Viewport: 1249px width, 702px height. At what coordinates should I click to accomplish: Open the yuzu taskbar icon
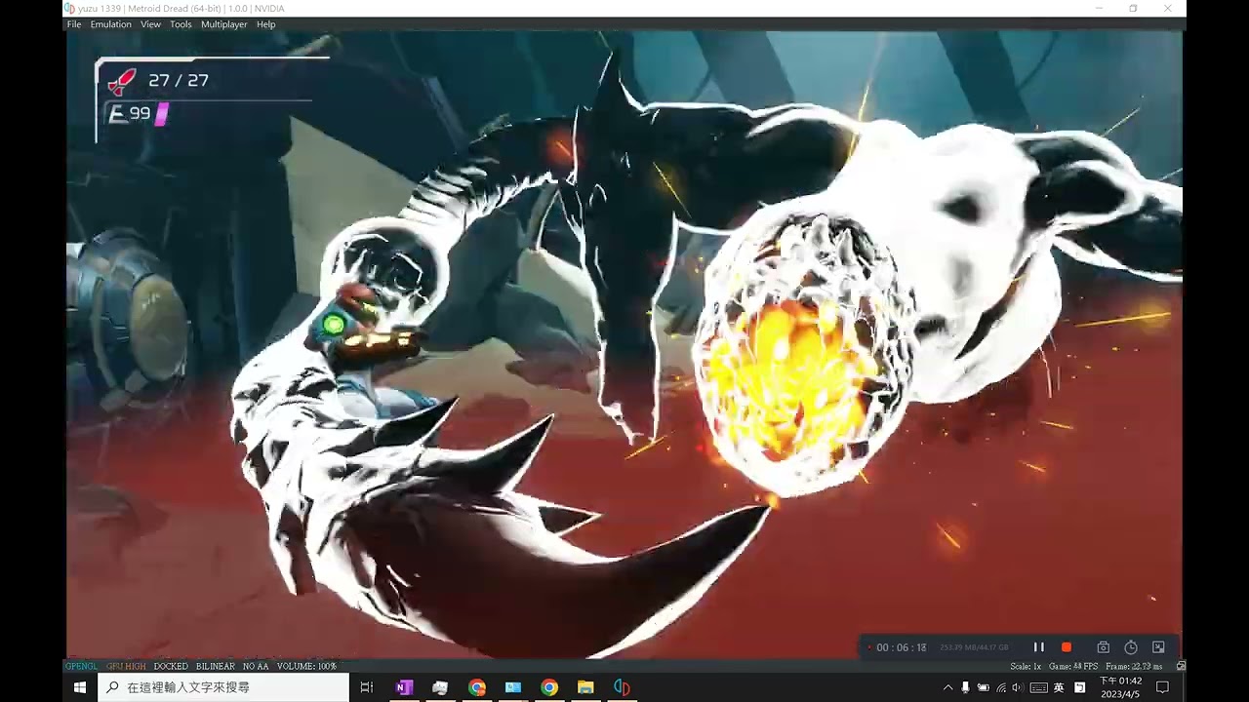coord(622,687)
